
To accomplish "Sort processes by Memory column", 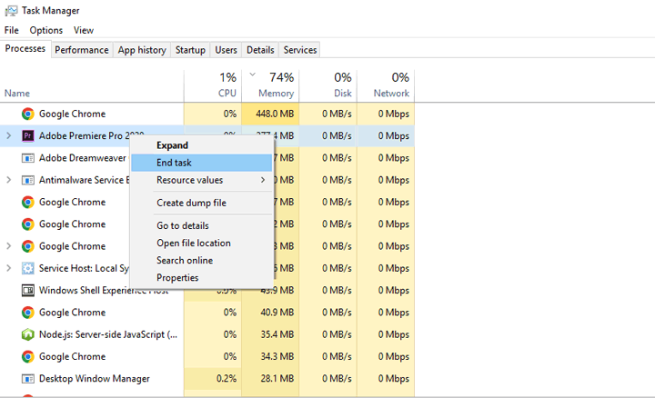I will [276, 93].
